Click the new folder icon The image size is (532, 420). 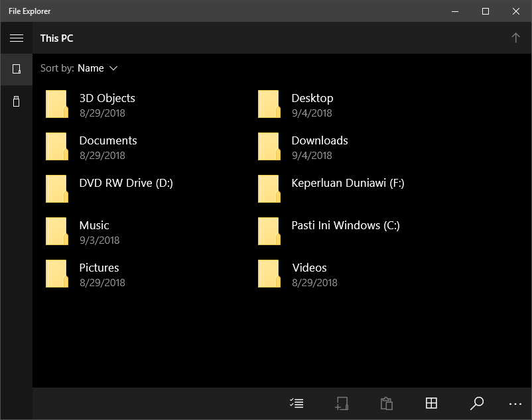tap(342, 403)
